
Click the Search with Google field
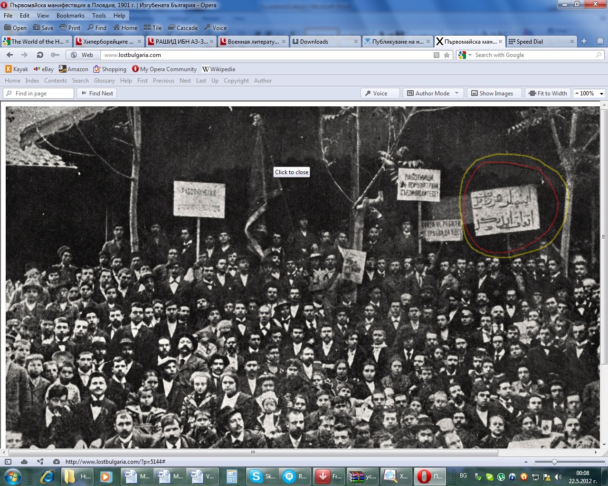point(530,55)
